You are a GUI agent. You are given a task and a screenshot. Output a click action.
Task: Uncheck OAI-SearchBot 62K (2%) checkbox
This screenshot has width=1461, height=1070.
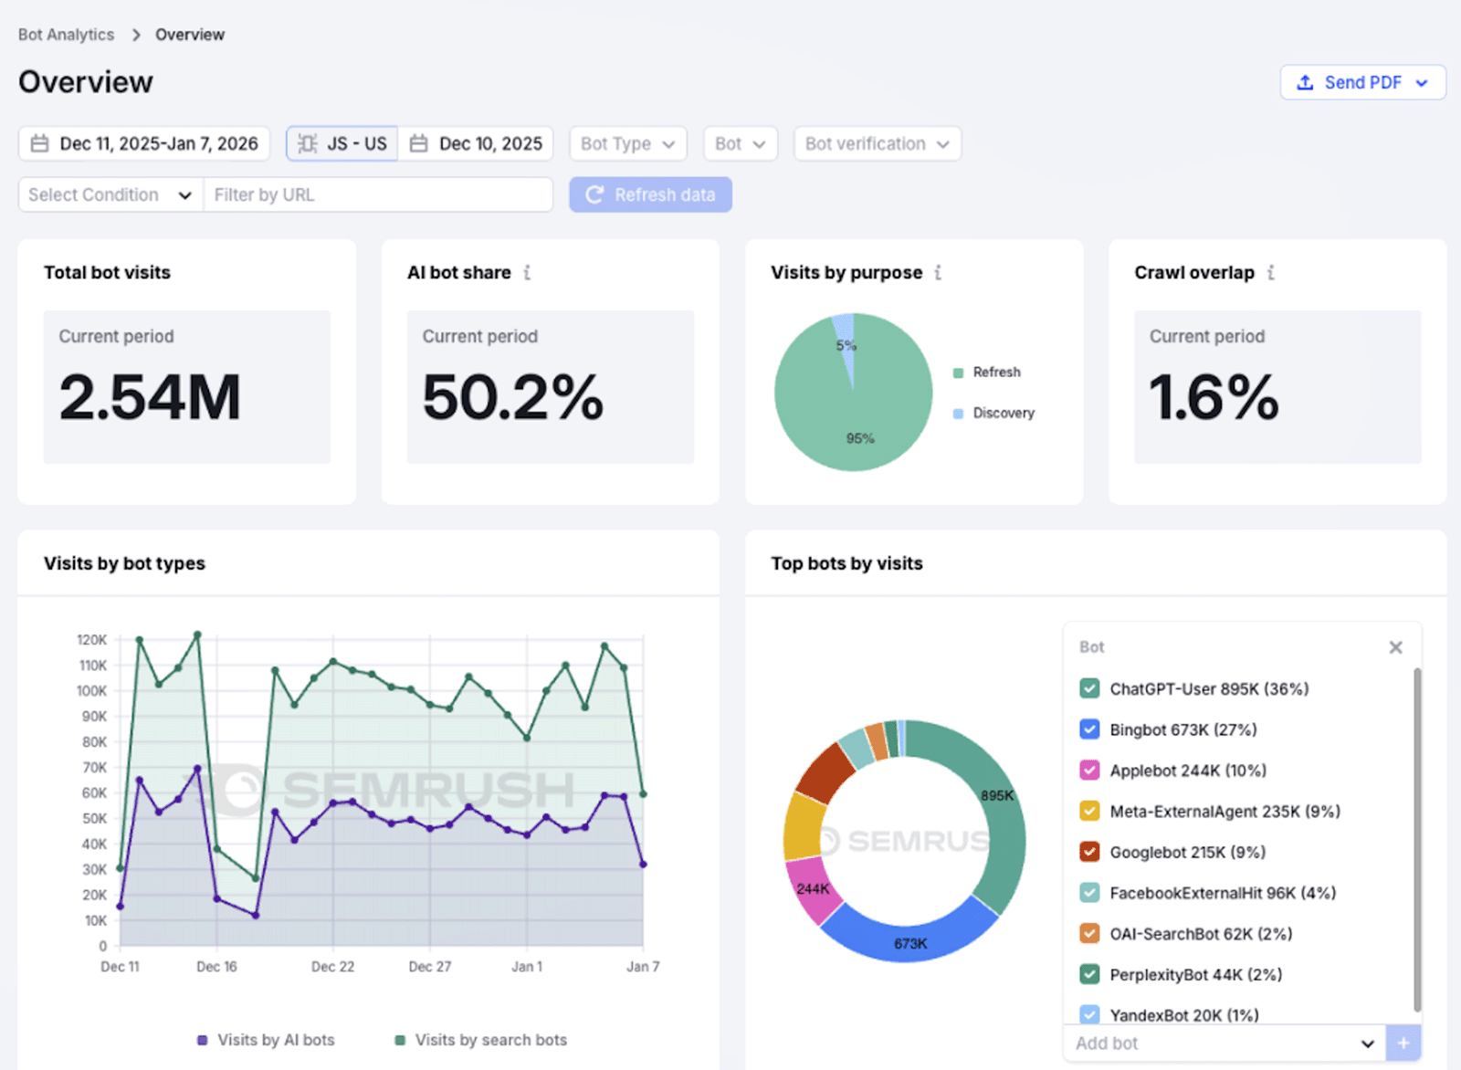point(1089,934)
